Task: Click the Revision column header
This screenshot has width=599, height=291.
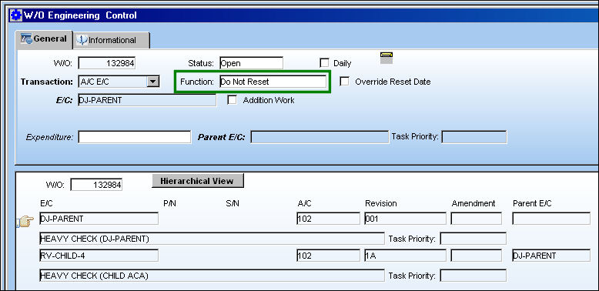Action: tap(381, 203)
